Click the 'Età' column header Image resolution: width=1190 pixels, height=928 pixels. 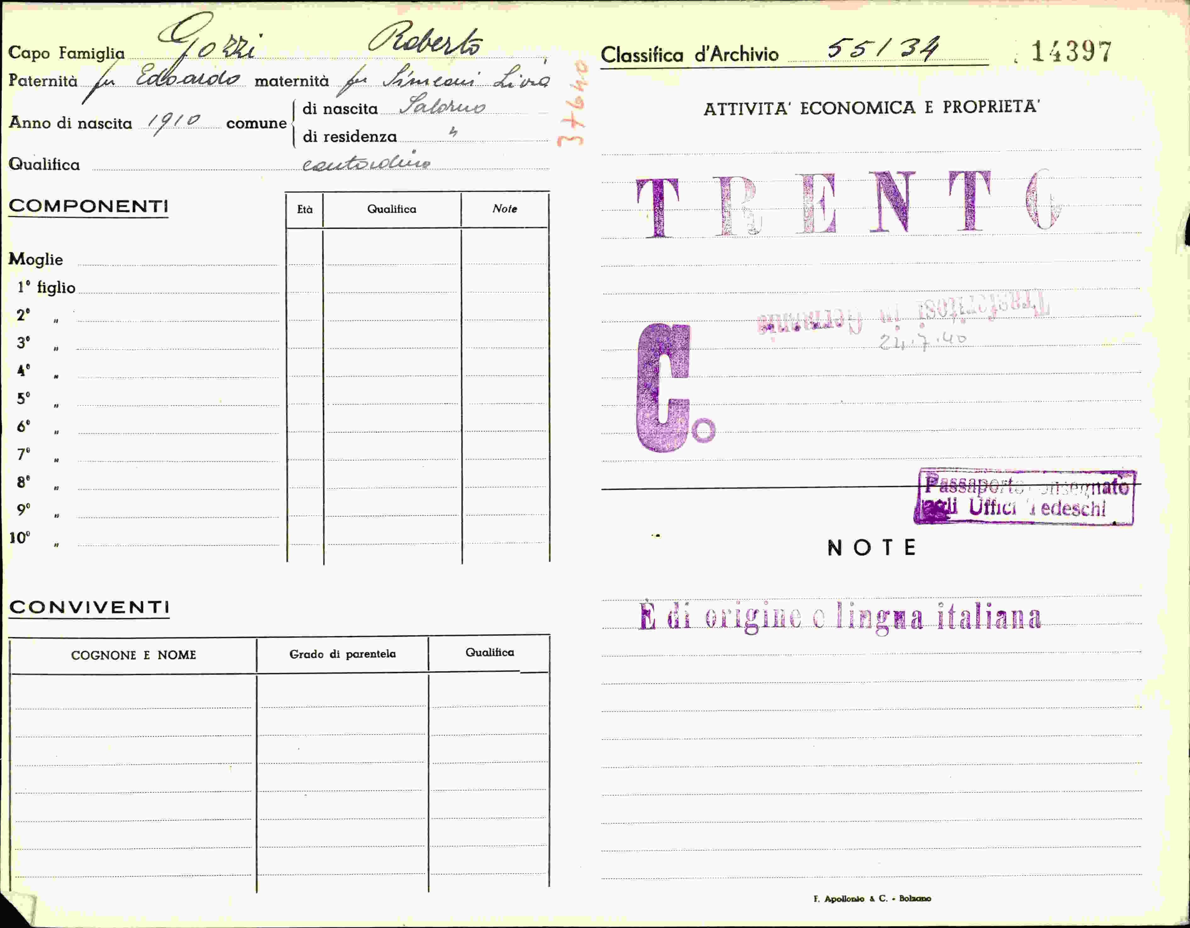pyautogui.click(x=305, y=209)
